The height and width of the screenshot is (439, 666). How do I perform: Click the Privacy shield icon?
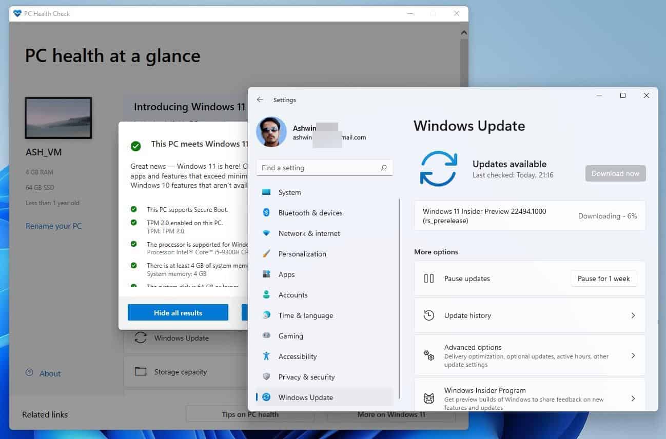click(x=266, y=377)
